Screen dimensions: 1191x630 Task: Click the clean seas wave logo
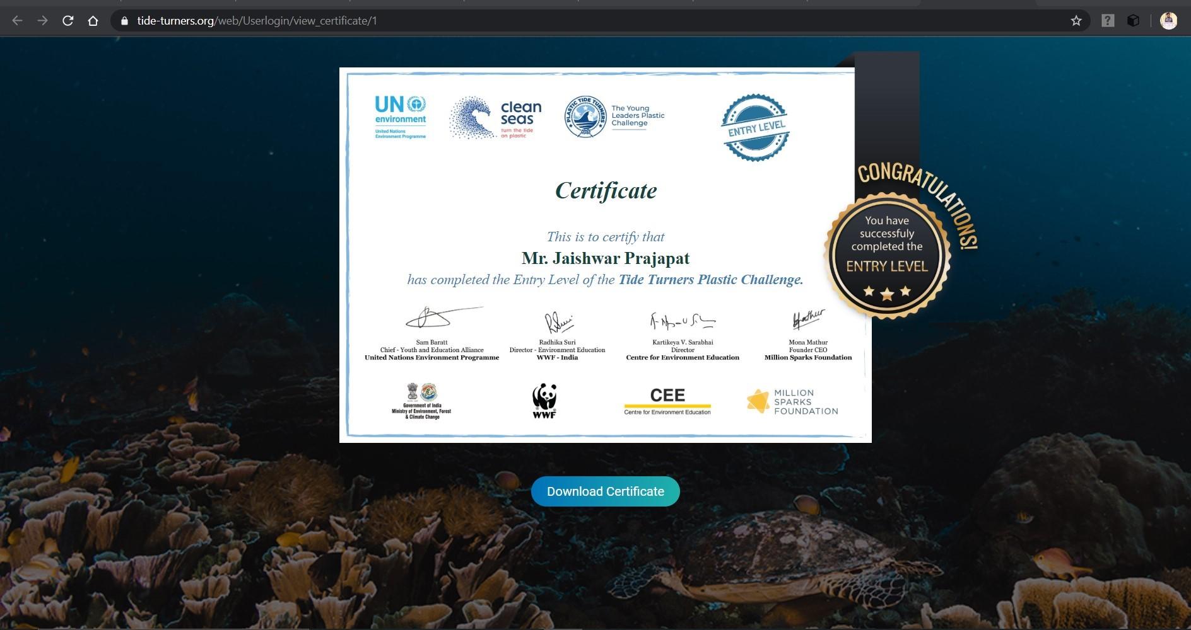[471, 117]
